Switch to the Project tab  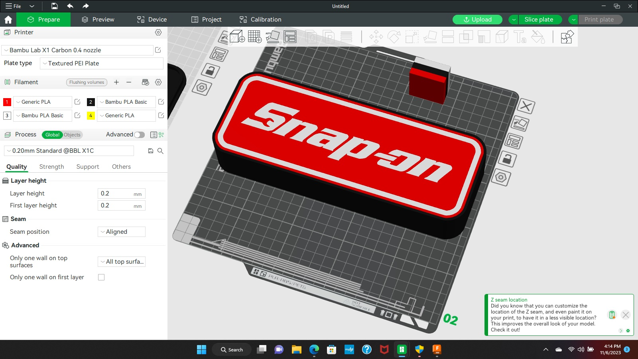pos(206,20)
